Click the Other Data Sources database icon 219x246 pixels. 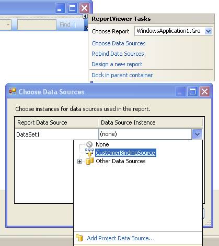[90, 161]
